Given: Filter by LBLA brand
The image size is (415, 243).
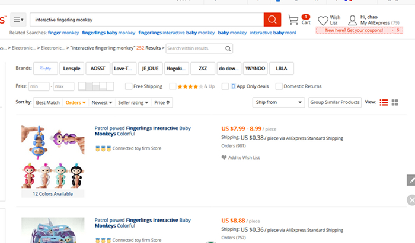Looking at the screenshot, I should coord(282,69).
